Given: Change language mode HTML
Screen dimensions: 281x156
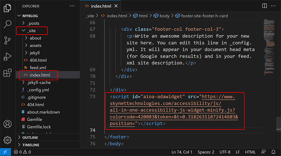Looking at the screenshot, I should (250, 152).
